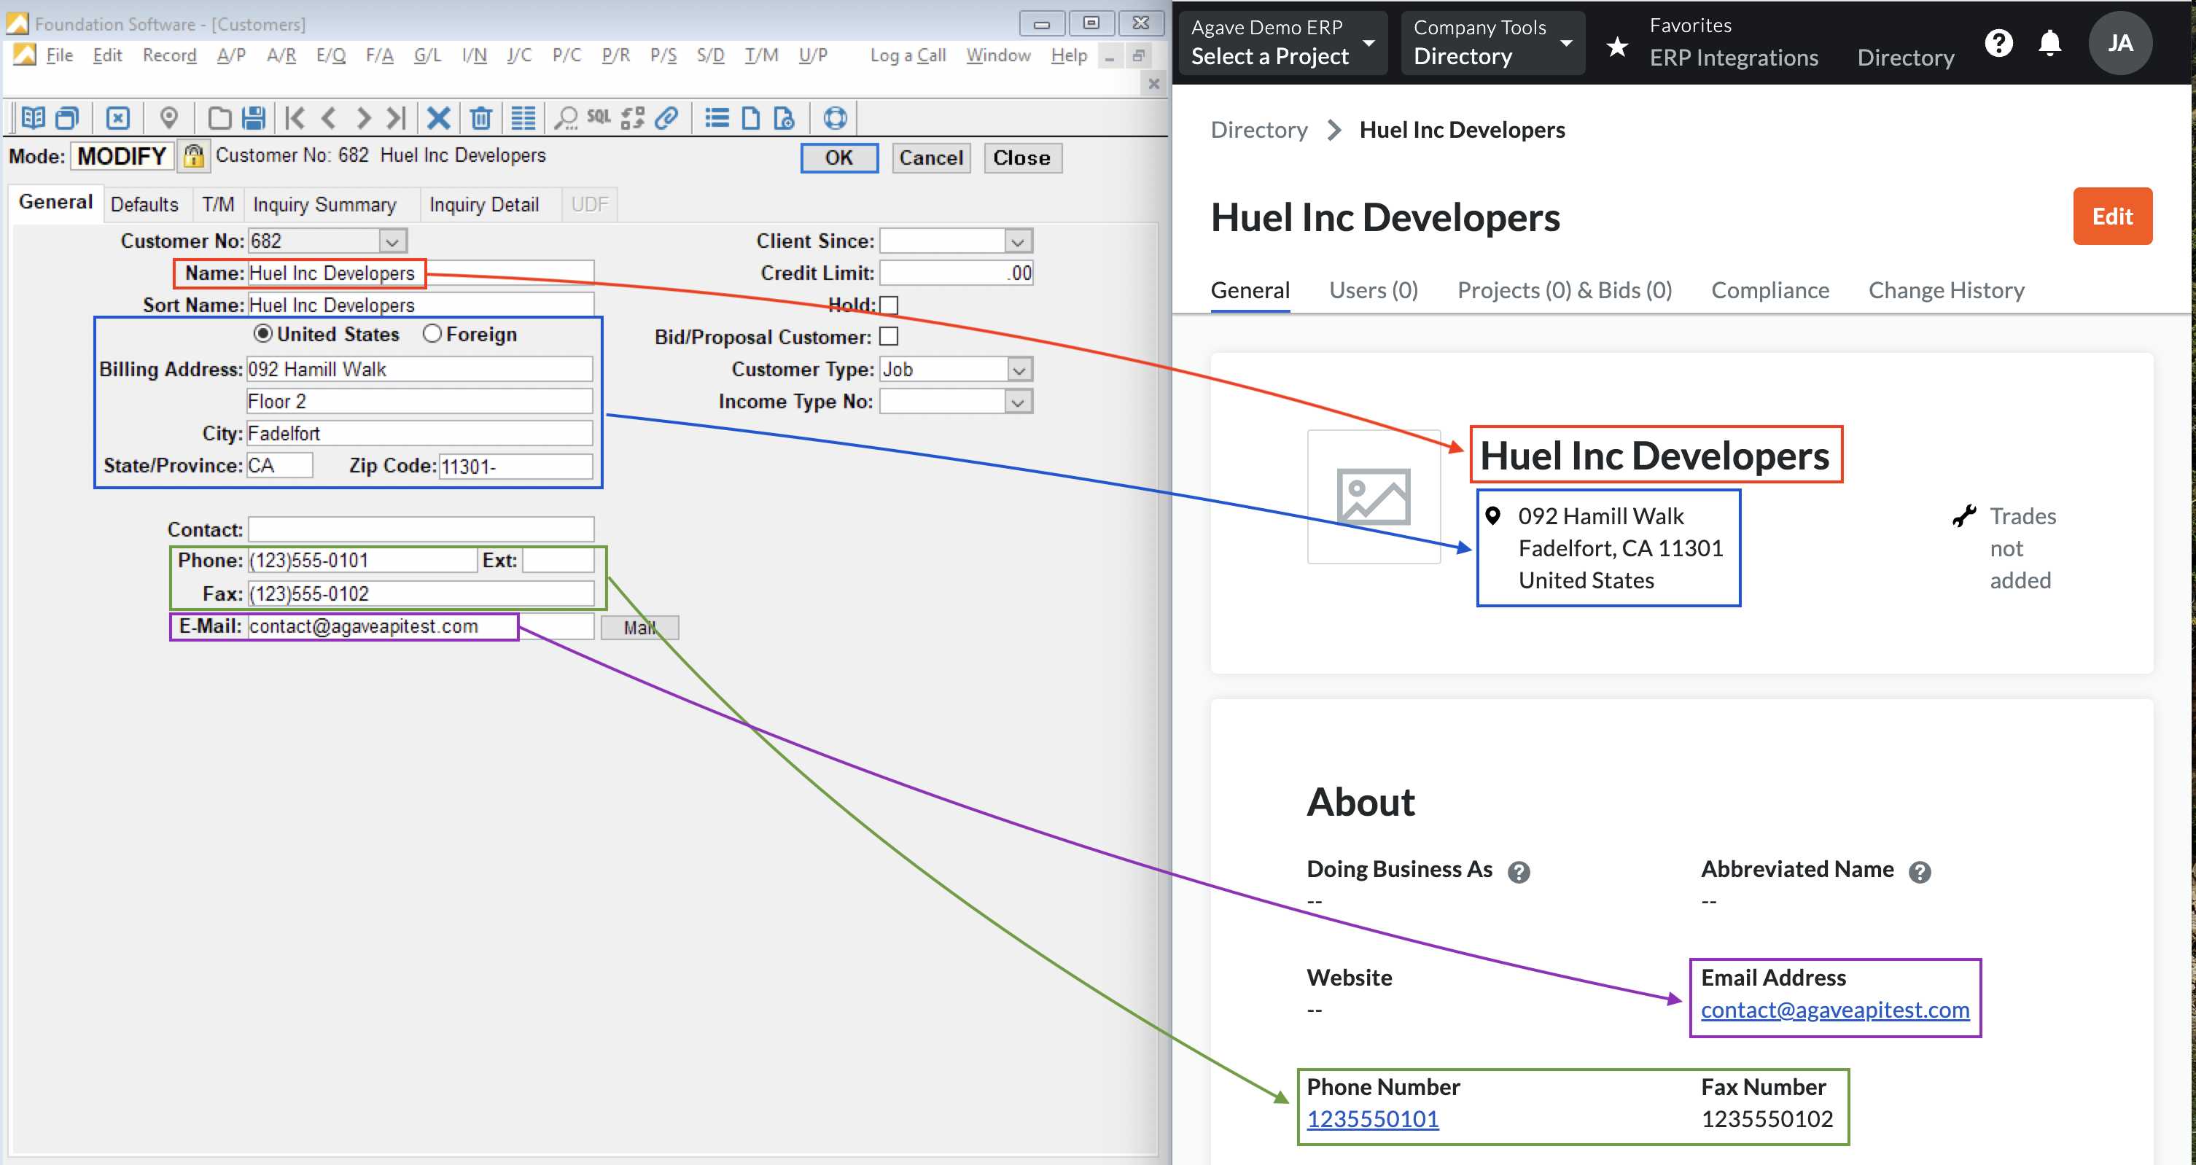Screen dimensions: 2196x1165
Task: Switch to the Inquiry Detail tab
Action: pyautogui.click(x=483, y=205)
